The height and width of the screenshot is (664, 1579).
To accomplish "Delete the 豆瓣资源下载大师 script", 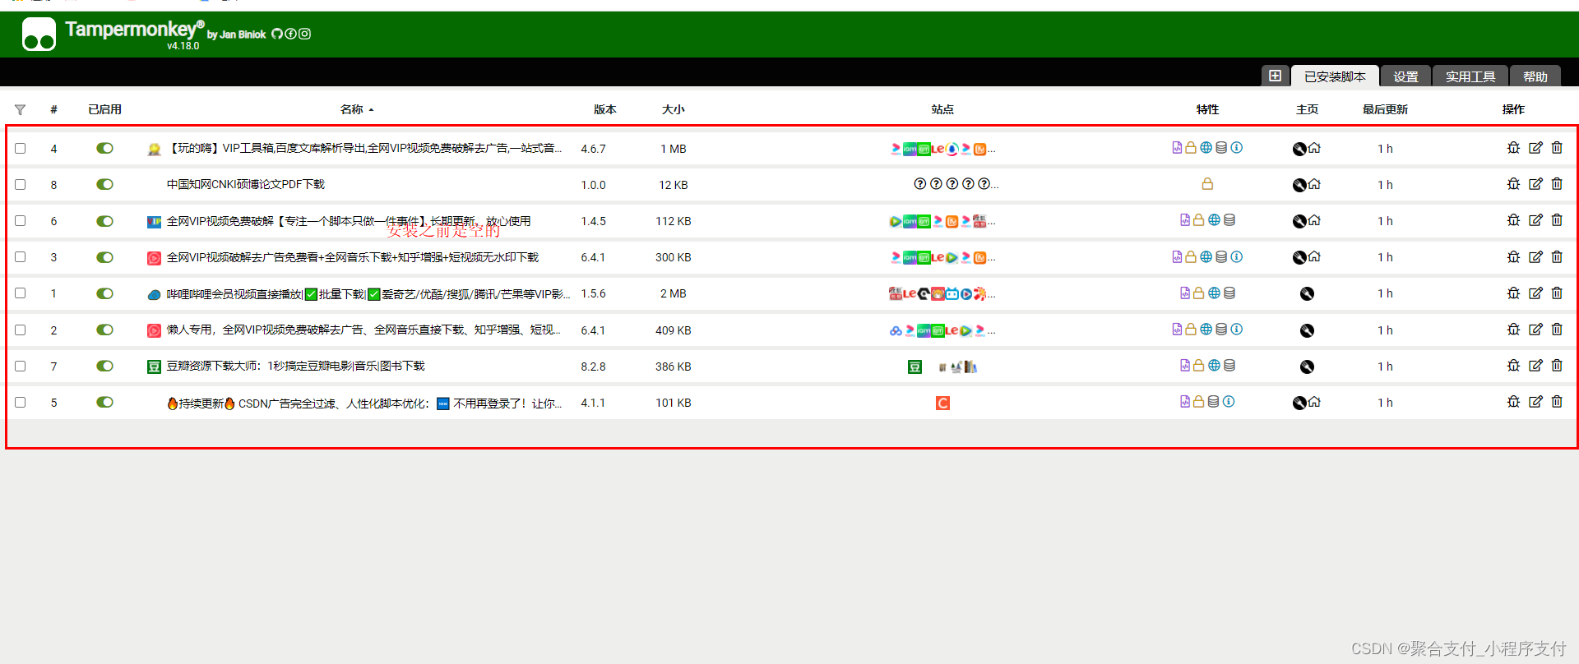I will (1557, 366).
